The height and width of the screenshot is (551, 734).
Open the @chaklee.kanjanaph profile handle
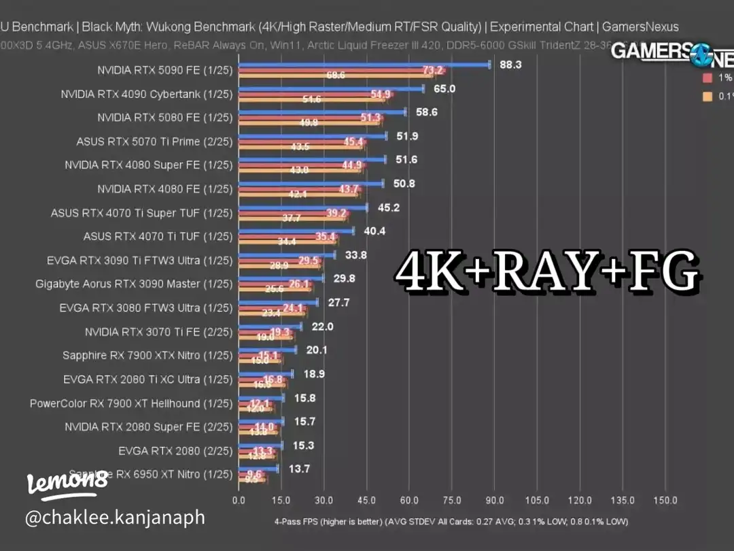[114, 518]
